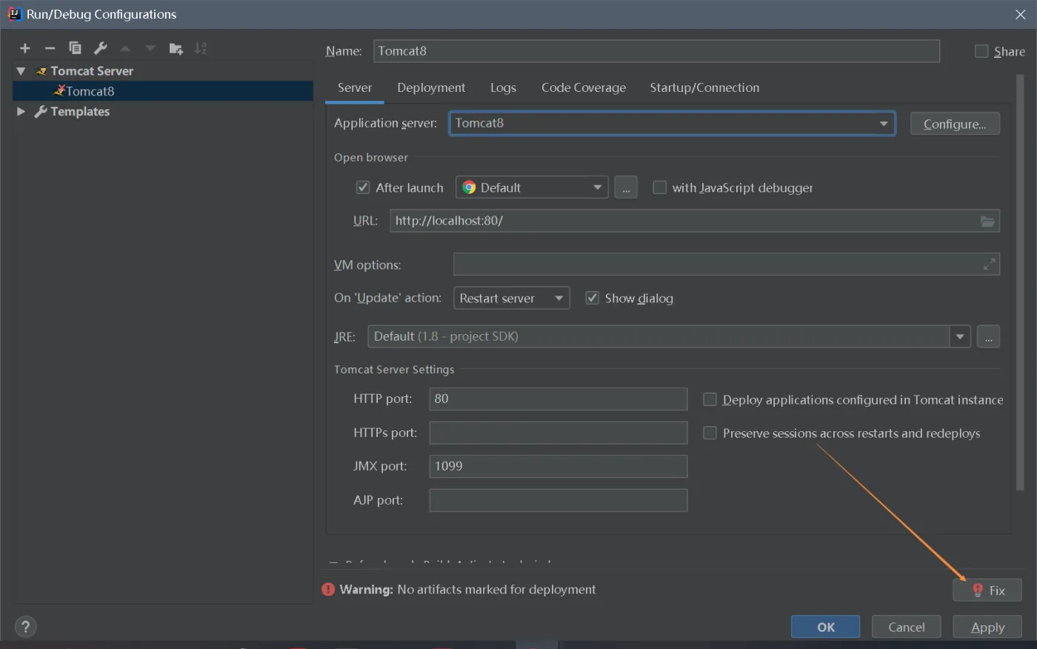This screenshot has height=649, width=1037.
Task: Open the Application server dropdown
Action: point(673,123)
